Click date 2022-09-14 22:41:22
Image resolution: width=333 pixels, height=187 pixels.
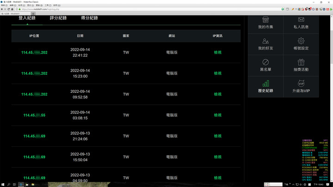80,52
